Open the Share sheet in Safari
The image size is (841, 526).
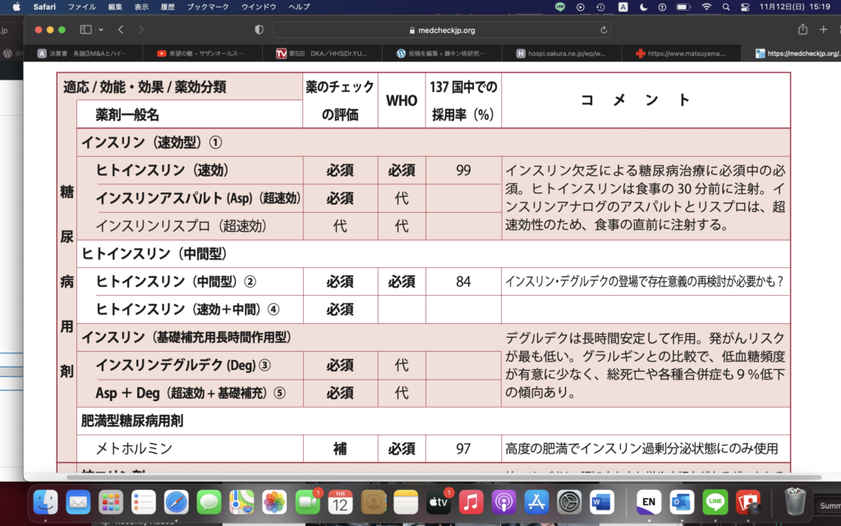click(802, 30)
